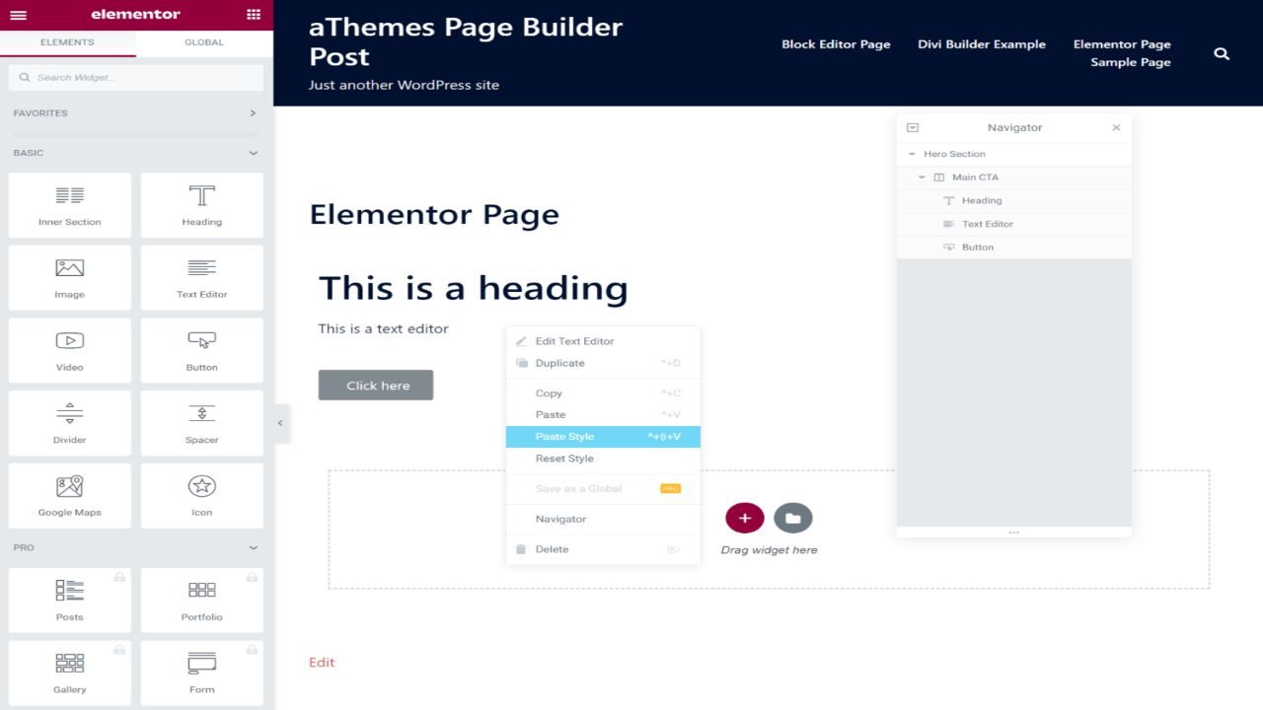Select the Inner Section widget
This screenshot has width=1263, height=710.
[70, 205]
